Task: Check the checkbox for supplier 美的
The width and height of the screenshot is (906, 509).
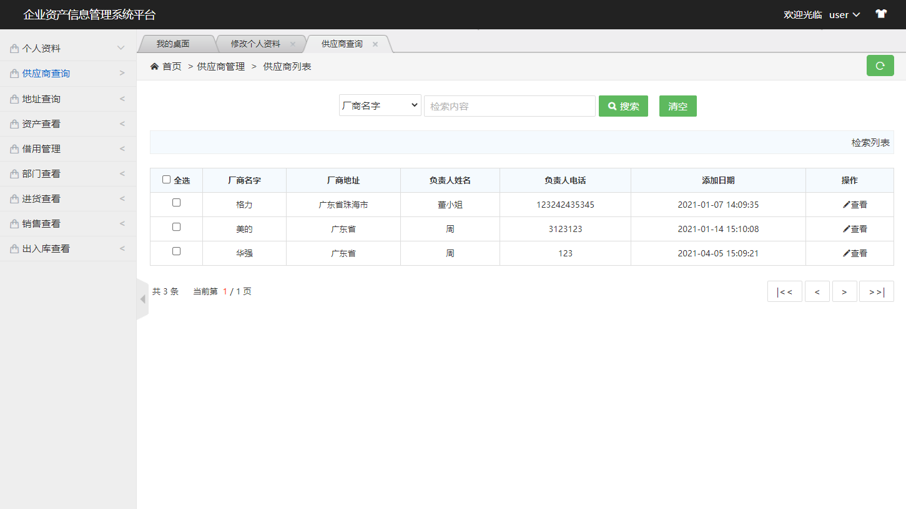Action: click(177, 228)
